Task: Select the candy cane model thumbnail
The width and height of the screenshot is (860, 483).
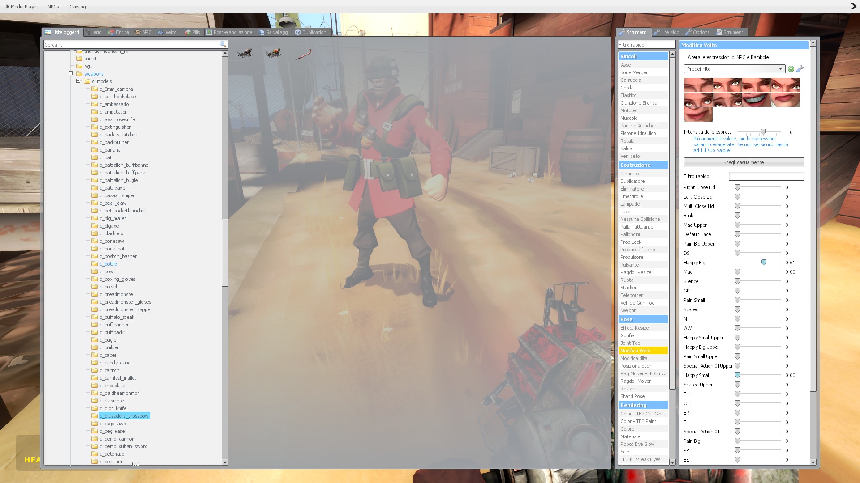Action: pyautogui.click(x=303, y=54)
